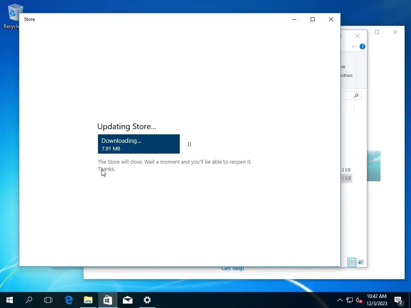This screenshot has height=308, width=411.
Task: Maximize the Store window
Action: (x=312, y=19)
